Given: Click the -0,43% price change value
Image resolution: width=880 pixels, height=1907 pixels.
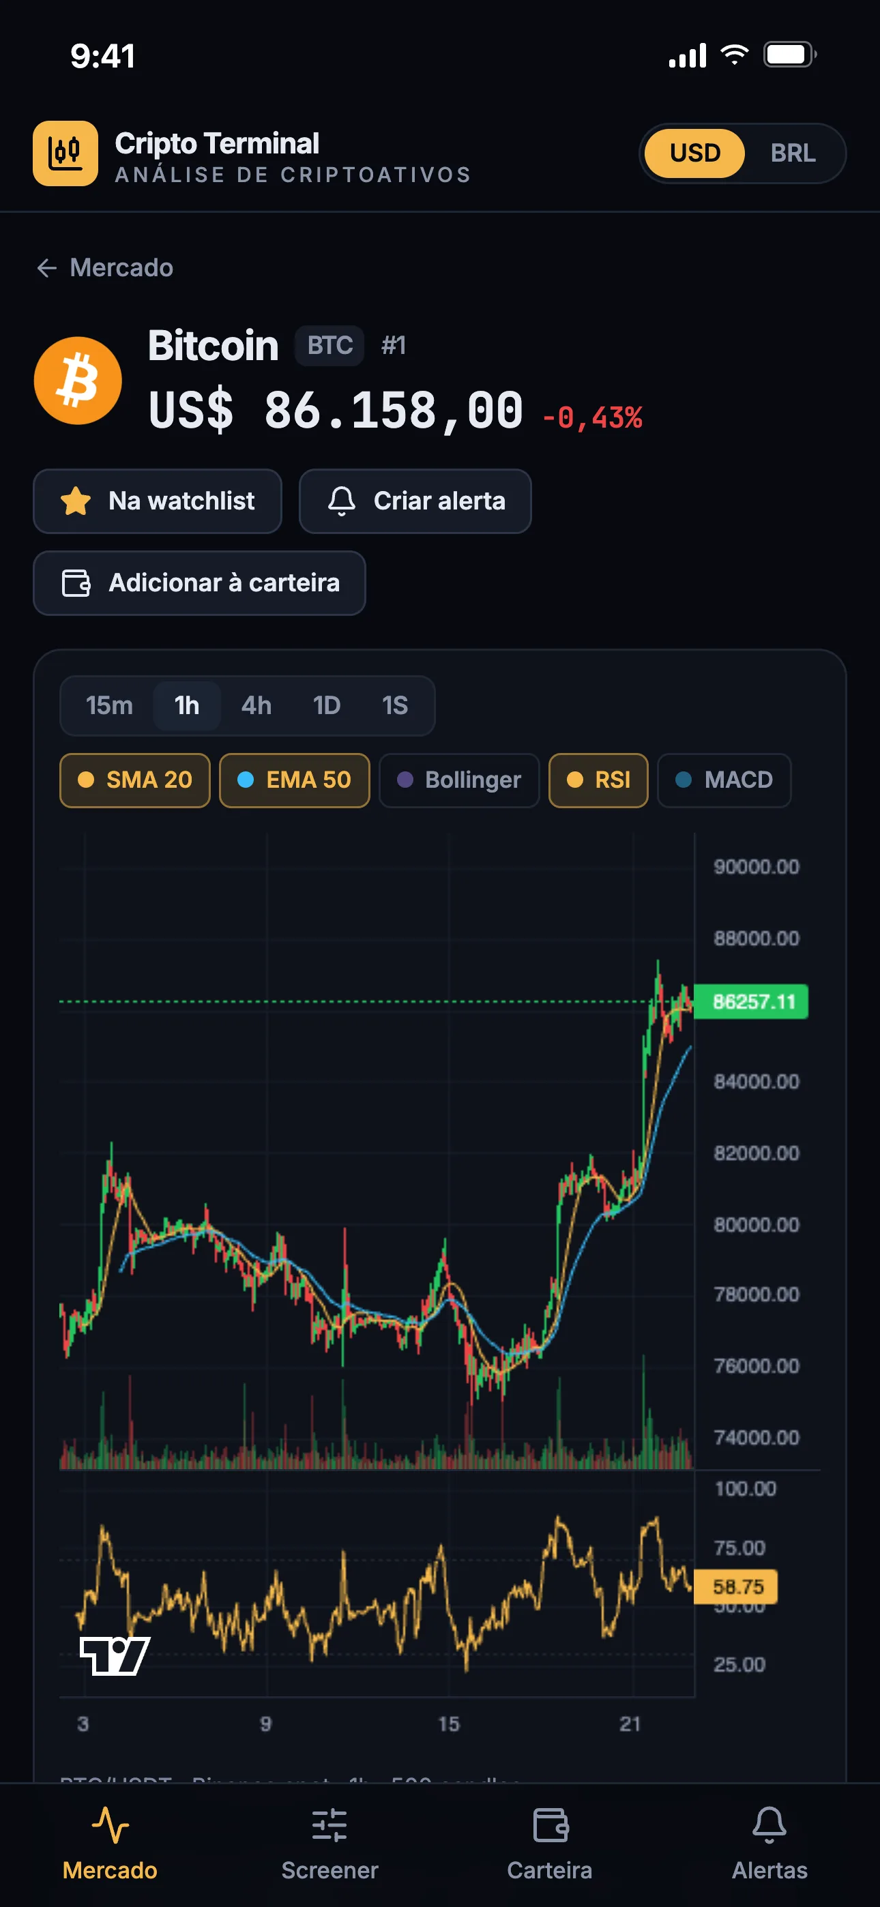Looking at the screenshot, I should click(x=593, y=418).
